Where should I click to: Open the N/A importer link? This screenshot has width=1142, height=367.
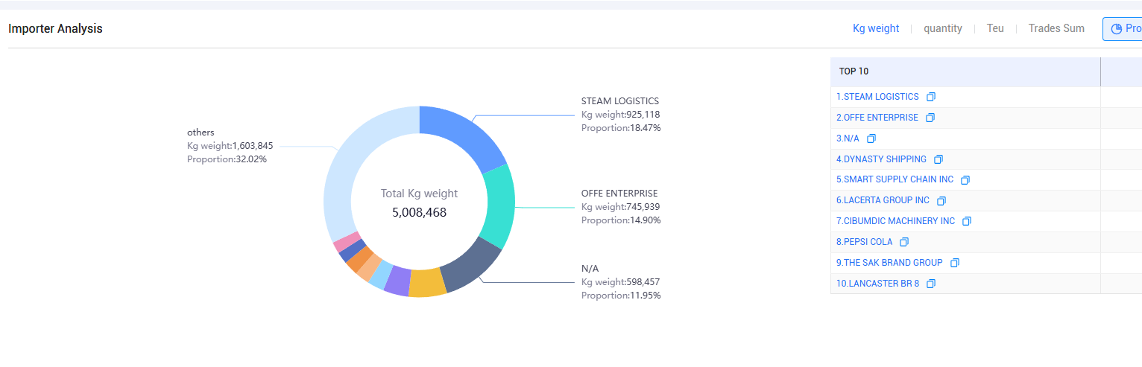point(848,138)
